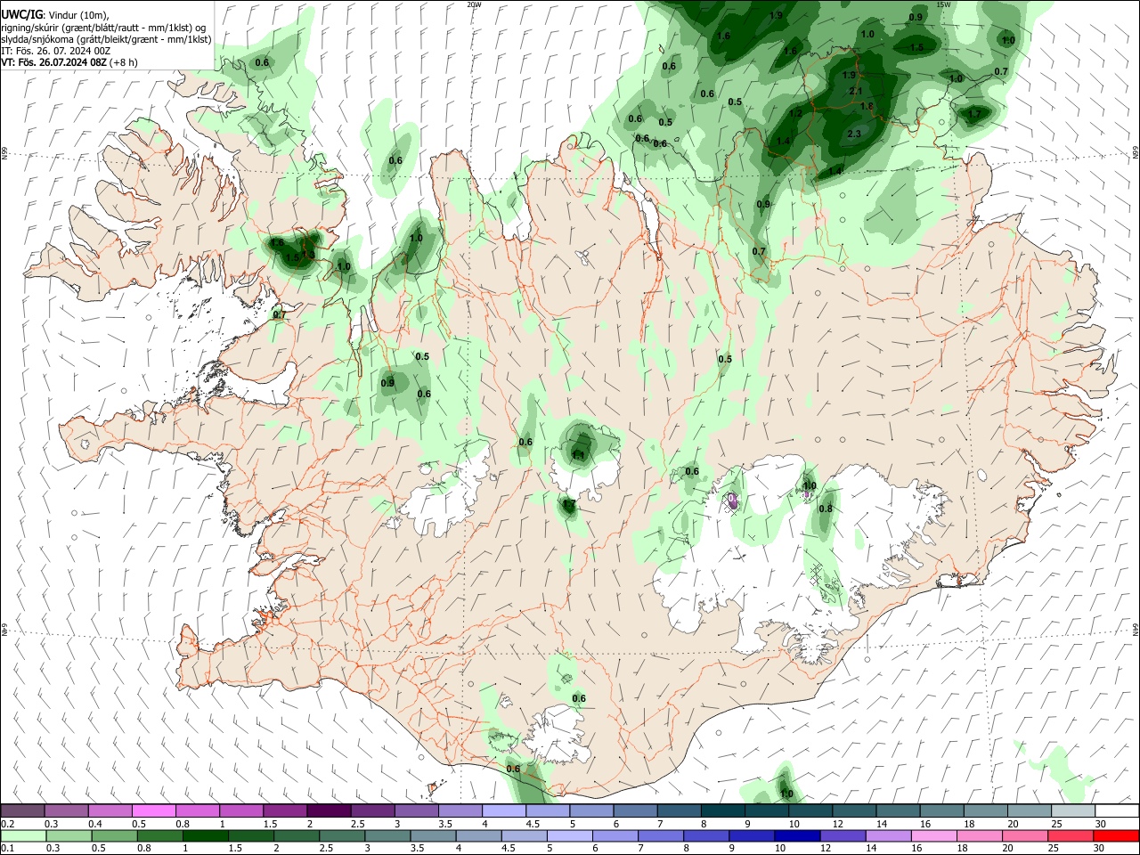Image resolution: width=1140 pixels, height=855 pixels.
Task: Click the UWC/IG title text
Action: click(x=21, y=14)
